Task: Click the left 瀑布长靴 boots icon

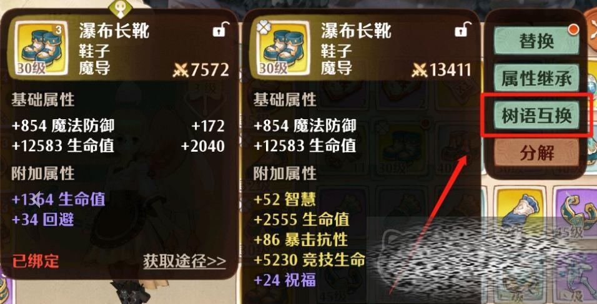Action: click(41, 48)
